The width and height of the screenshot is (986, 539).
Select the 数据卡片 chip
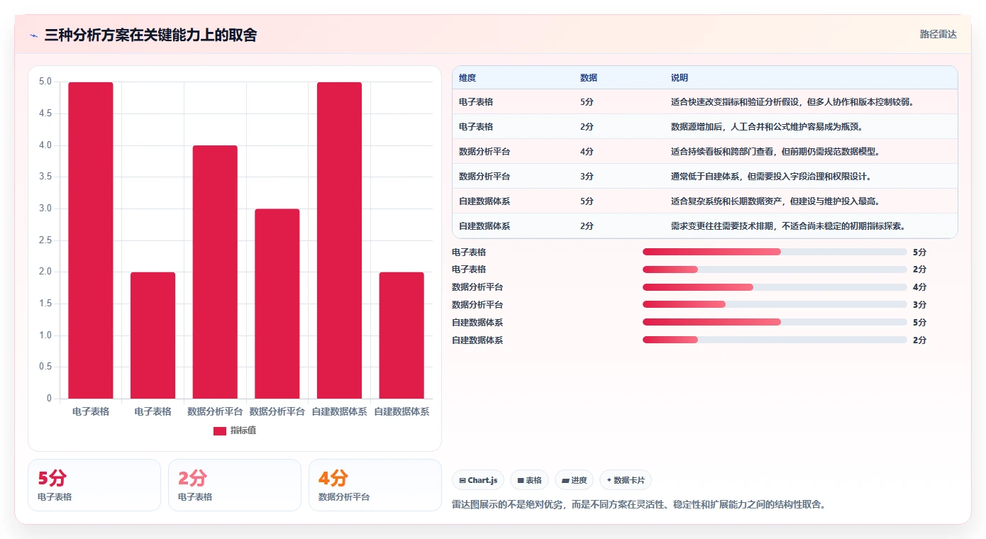tap(626, 480)
